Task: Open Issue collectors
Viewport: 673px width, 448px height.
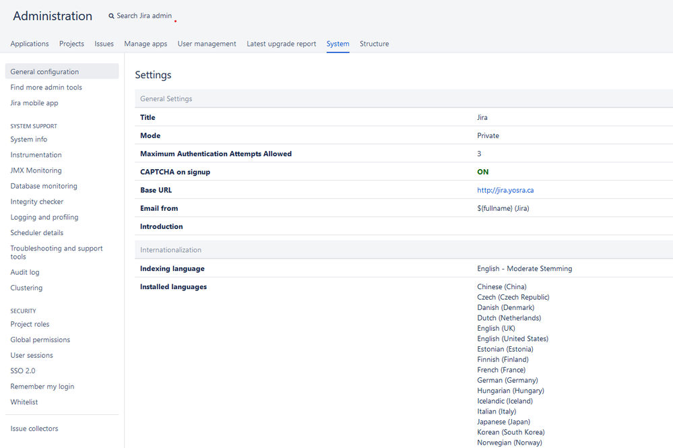Action: 34,428
